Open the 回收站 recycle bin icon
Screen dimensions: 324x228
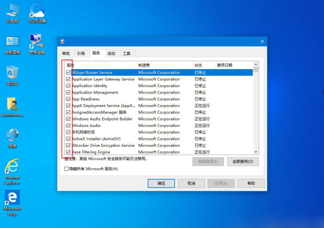point(12,76)
